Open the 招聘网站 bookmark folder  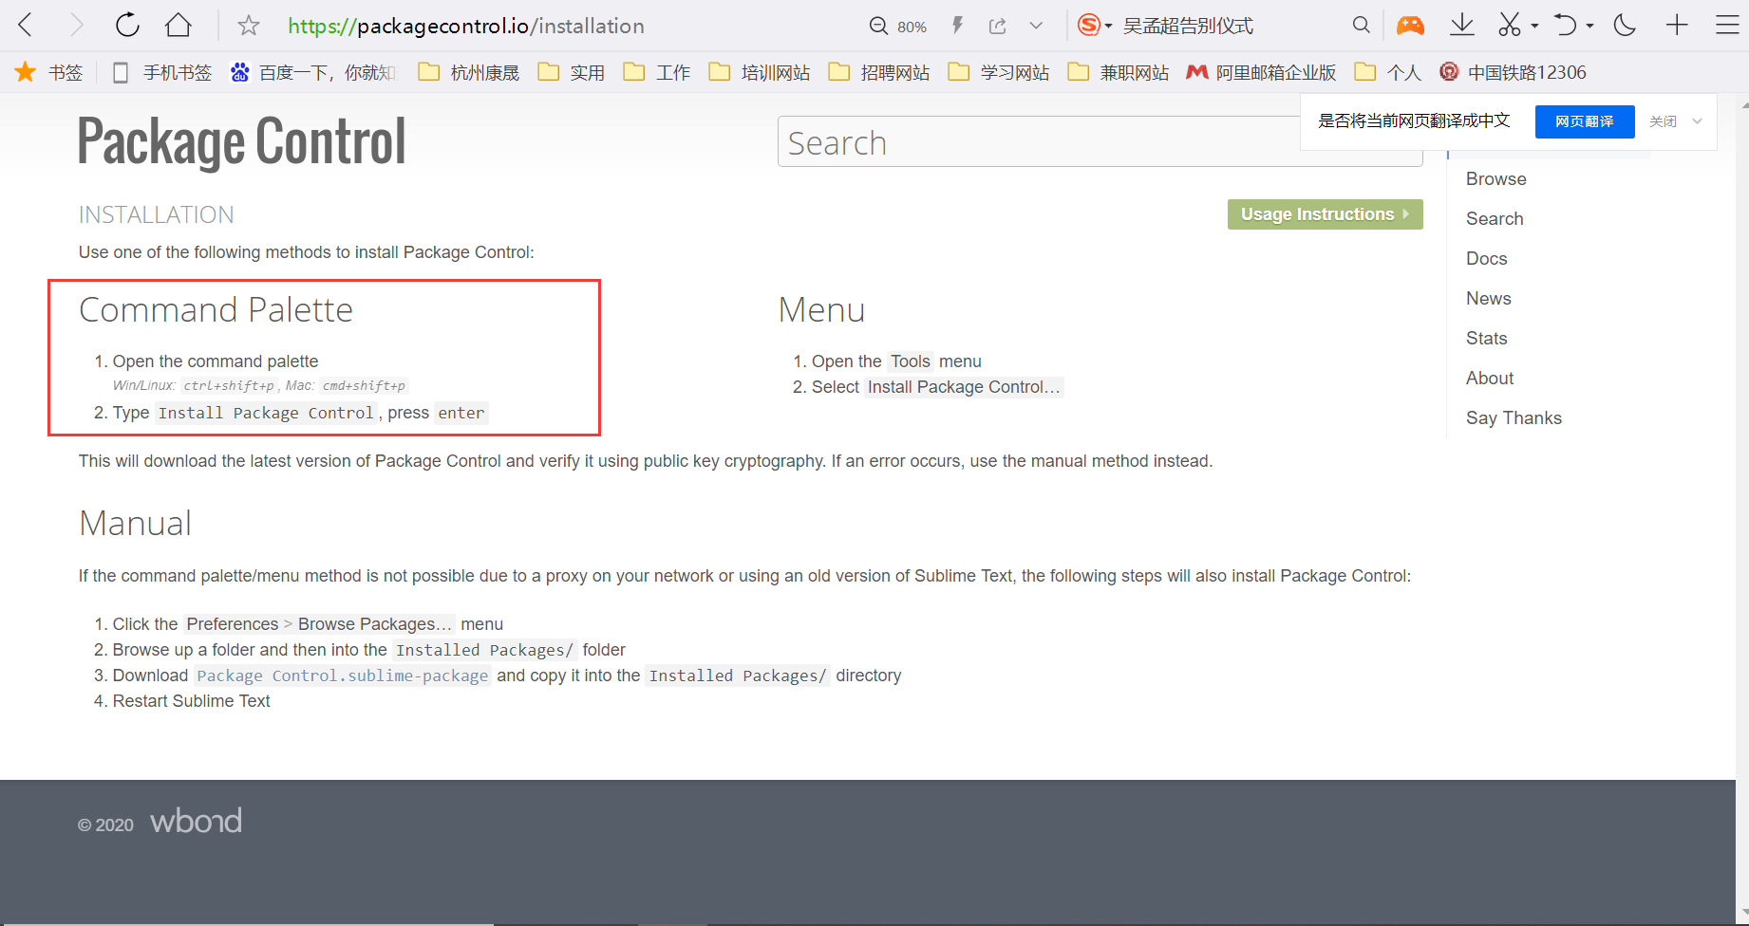tap(879, 72)
